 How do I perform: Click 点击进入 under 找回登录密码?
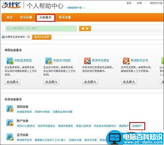(13, 82)
